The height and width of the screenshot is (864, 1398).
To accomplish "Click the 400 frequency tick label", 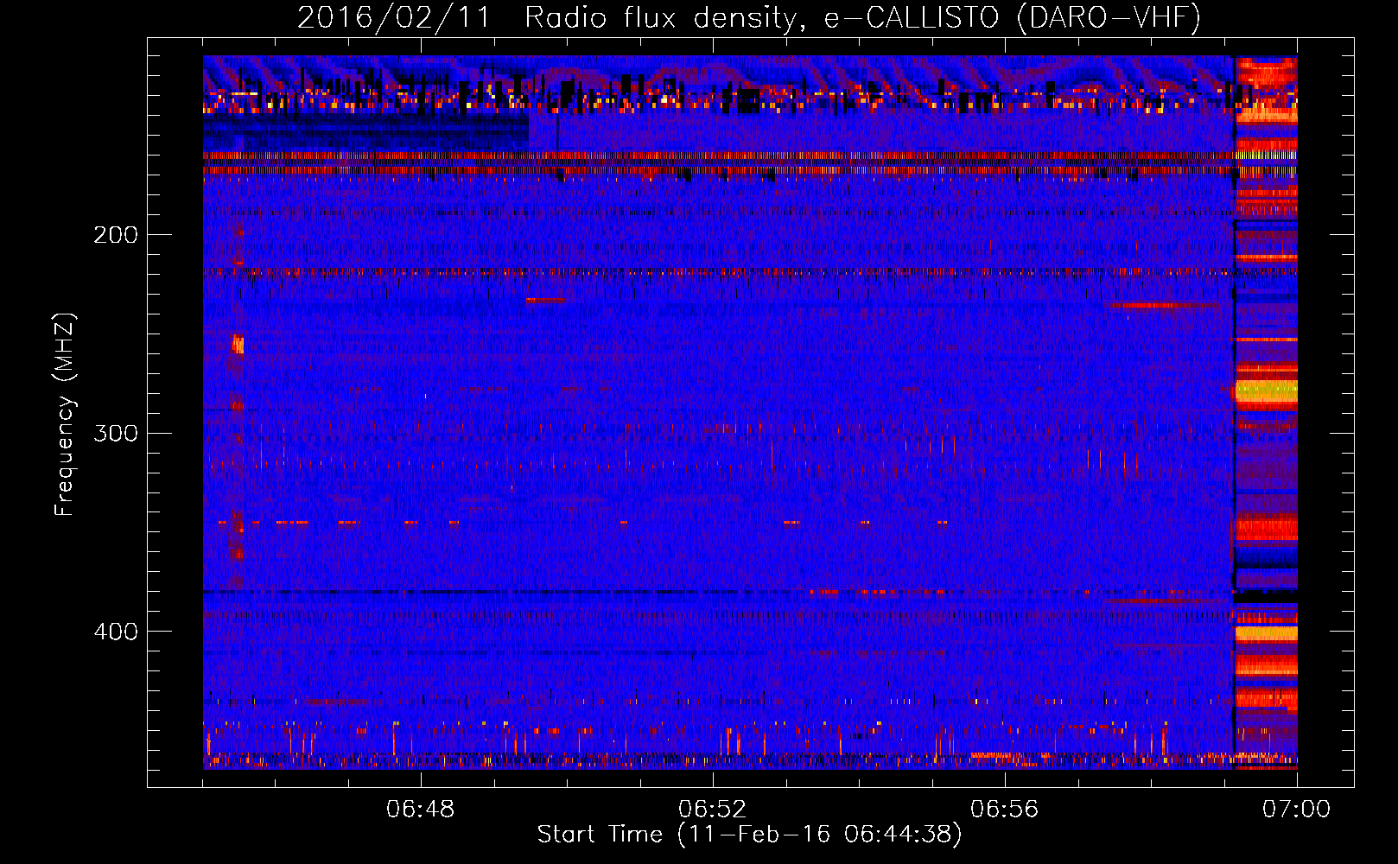I will click(x=115, y=632).
